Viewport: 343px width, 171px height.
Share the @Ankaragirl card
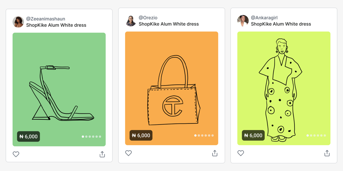click(327, 153)
